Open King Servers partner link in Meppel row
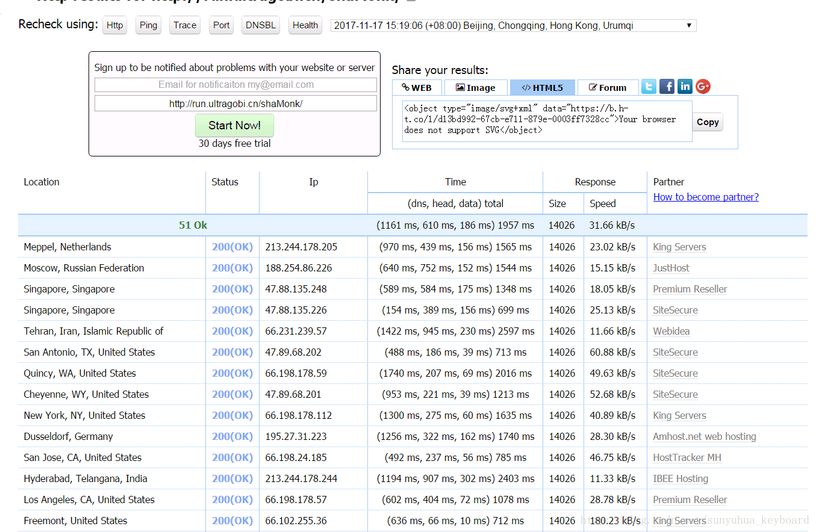Image resolution: width=816 pixels, height=532 pixels. [679, 247]
